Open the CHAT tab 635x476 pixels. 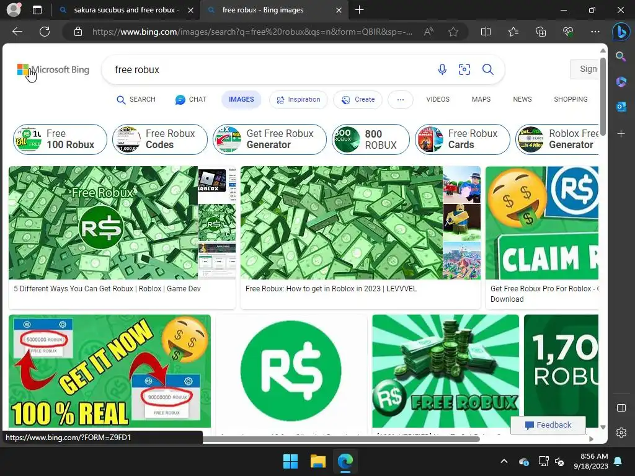pos(191,100)
